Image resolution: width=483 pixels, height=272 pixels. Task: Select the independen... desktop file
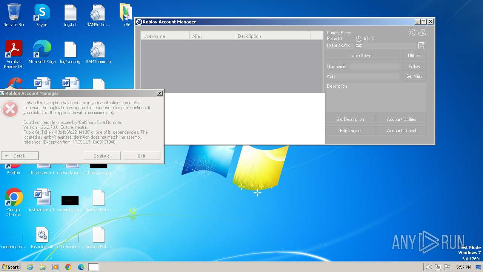click(x=14, y=240)
